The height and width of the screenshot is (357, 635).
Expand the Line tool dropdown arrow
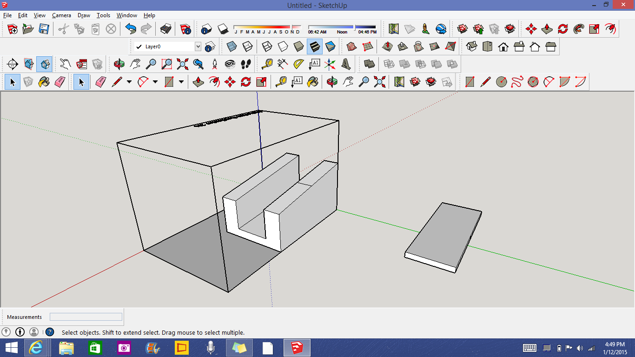point(129,82)
